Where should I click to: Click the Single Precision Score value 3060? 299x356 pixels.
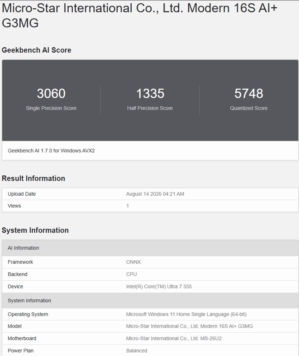[51, 93]
